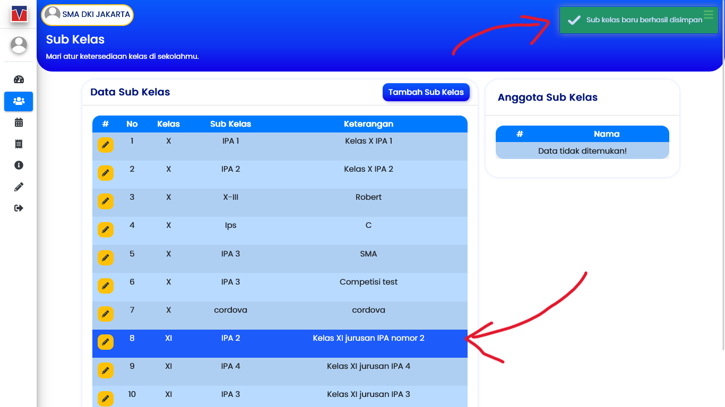
Task: Click the logout icon in sidebar
Action: (x=19, y=208)
